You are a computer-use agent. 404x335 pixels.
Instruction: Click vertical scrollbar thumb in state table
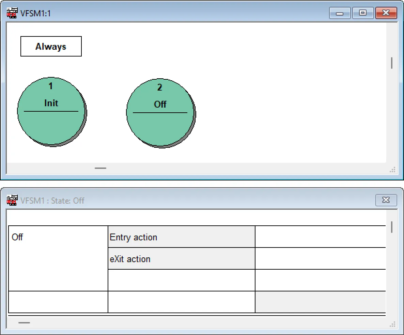tap(392, 227)
